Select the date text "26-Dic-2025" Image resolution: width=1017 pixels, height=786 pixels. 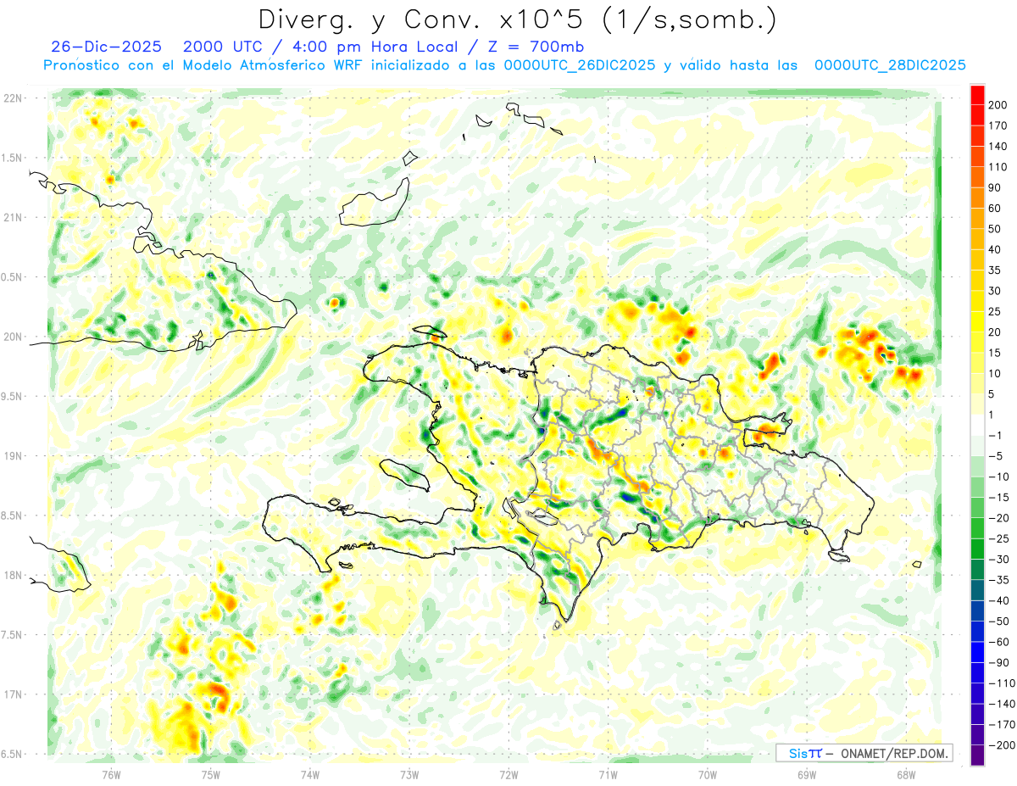point(106,47)
